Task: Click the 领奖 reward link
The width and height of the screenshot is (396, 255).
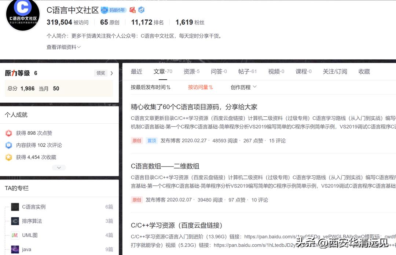Action: tap(100, 73)
